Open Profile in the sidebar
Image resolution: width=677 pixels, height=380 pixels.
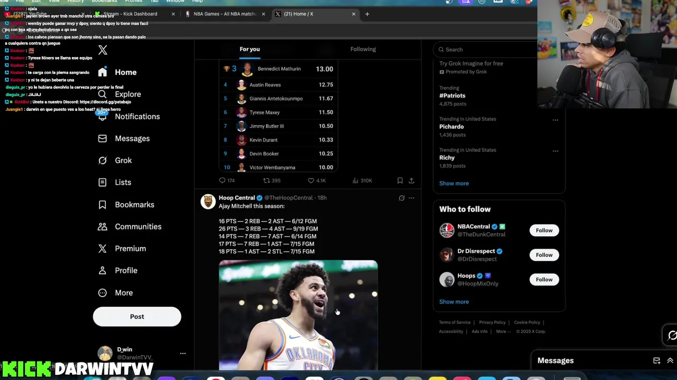[x=118, y=271]
